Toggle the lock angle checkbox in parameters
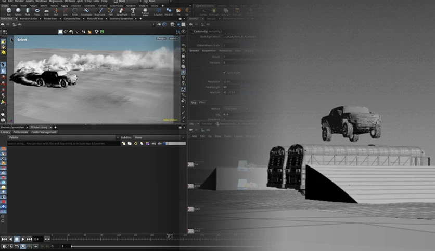This screenshot has width=435, height=251. tap(224, 73)
